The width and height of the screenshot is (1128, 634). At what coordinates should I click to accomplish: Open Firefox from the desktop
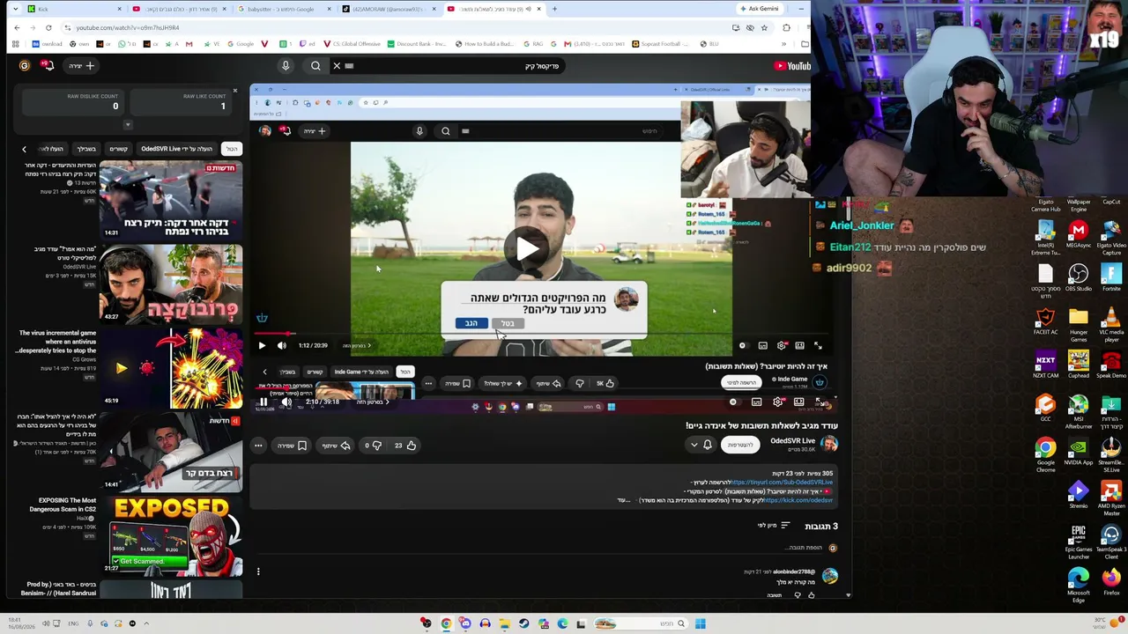coord(1111,580)
